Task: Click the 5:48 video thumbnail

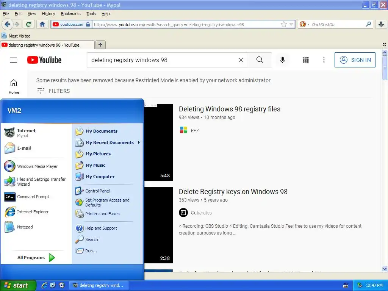Action: pos(158,142)
